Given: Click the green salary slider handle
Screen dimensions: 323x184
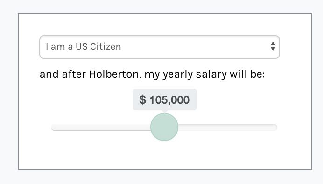Looking at the screenshot, I should 164,127.
